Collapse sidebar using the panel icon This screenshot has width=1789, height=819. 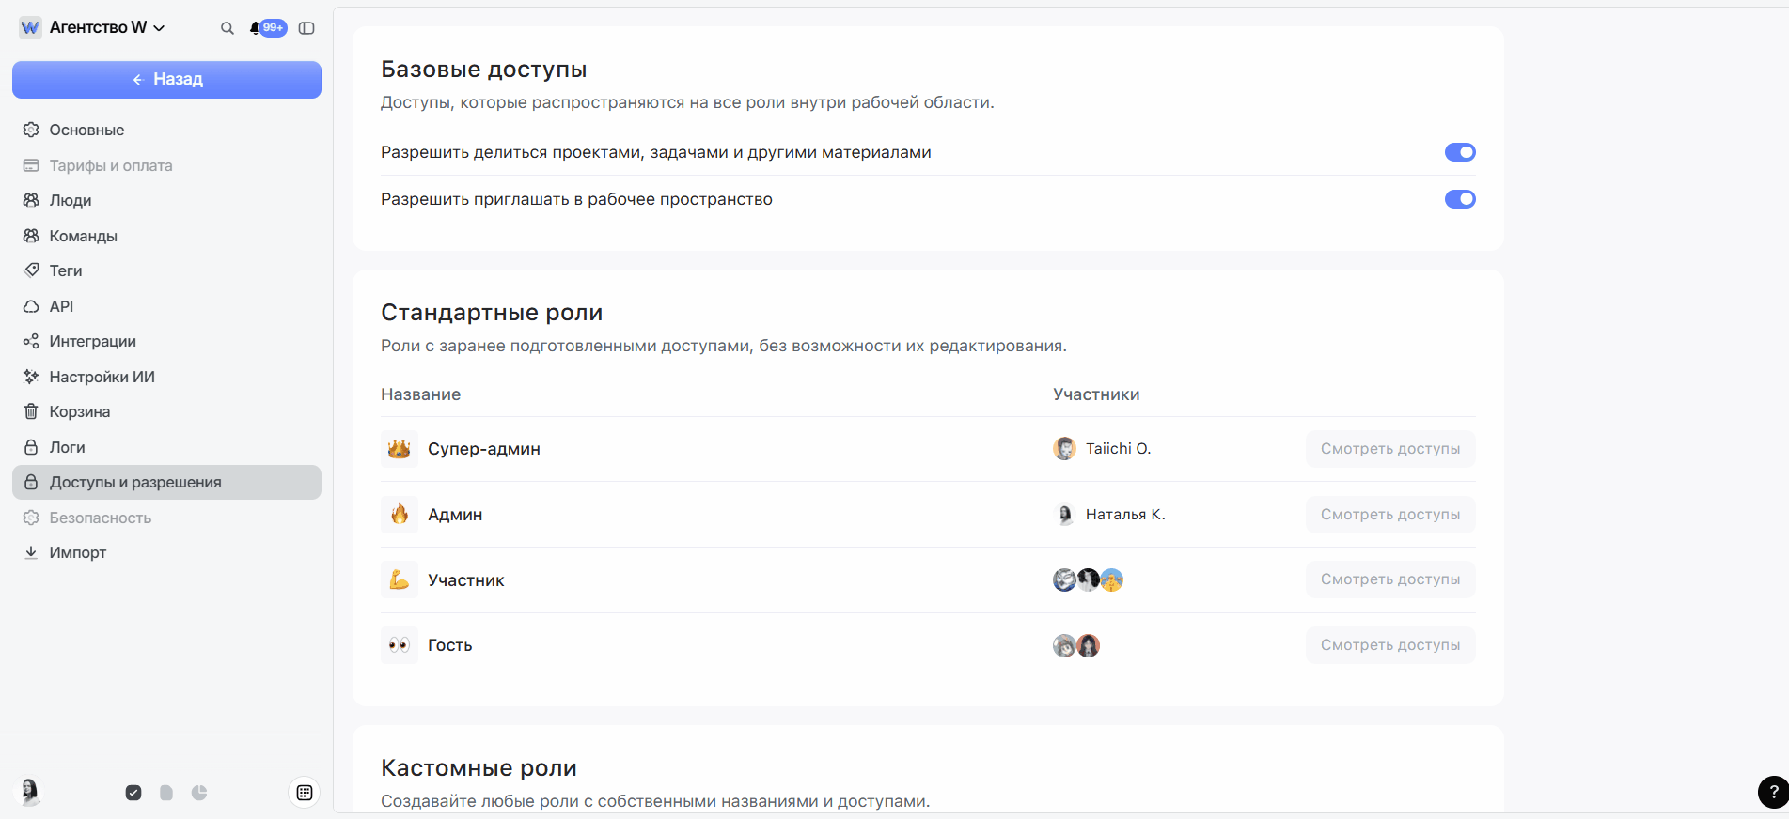tap(306, 28)
